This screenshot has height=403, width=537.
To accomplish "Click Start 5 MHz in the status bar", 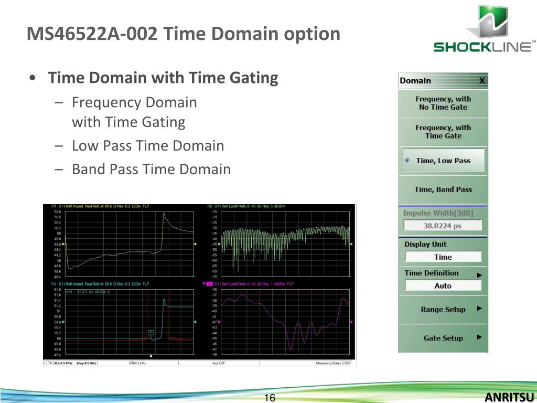I will tap(63, 363).
